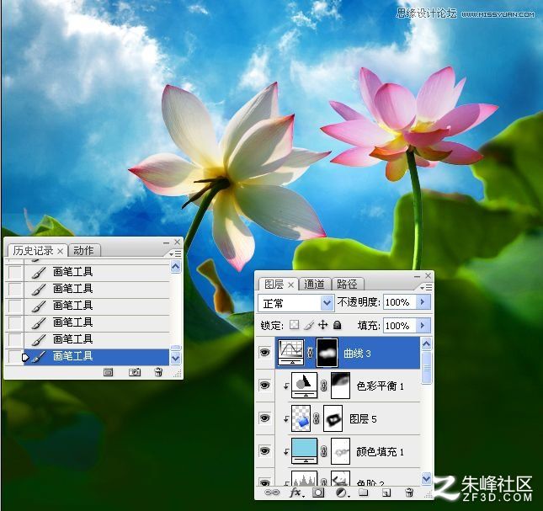543x511 pixels.
Task: Click Layers panel scroll down arrow
Action: [x=427, y=478]
